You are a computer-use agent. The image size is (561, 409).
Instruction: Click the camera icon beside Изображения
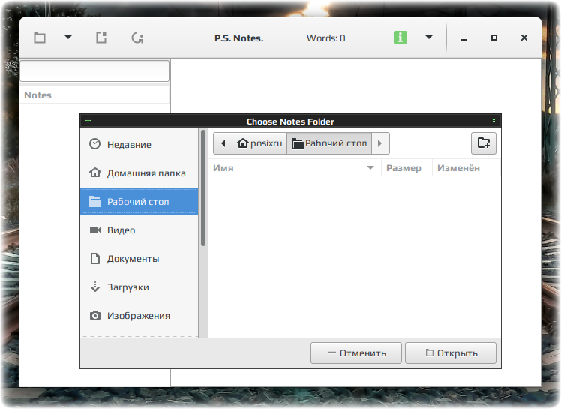tap(94, 315)
